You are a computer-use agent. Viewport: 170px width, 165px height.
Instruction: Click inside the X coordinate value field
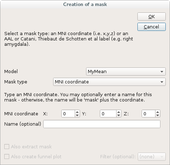point(68,114)
